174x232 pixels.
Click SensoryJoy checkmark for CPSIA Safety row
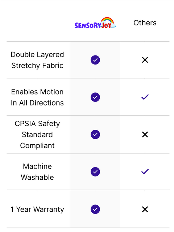tap(95, 134)
